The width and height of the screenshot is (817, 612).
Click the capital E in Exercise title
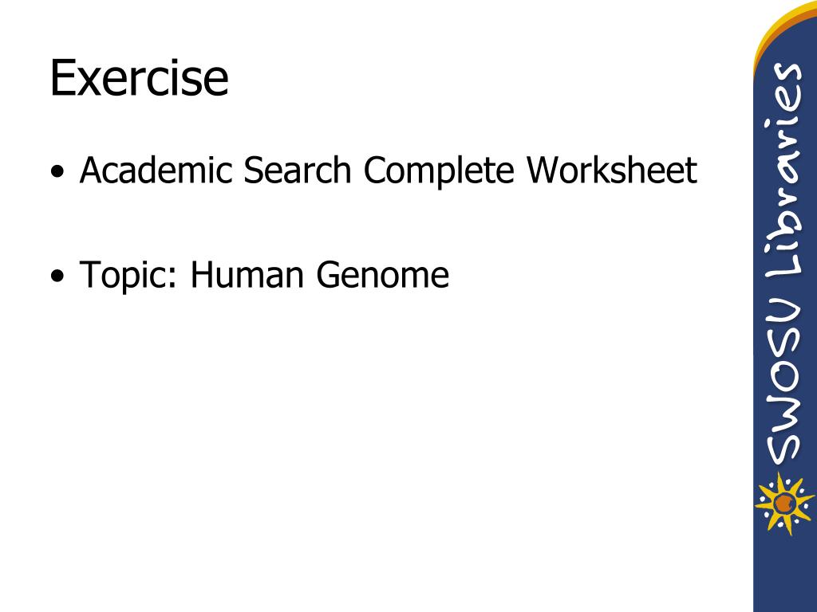[62, 78]
